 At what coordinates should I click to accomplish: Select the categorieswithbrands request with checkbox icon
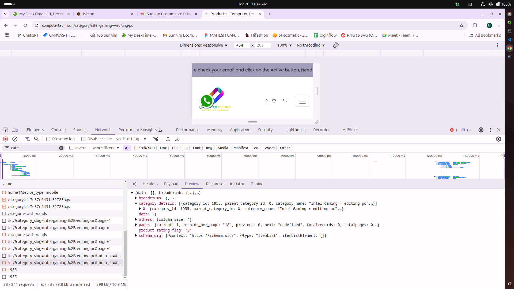tap(62, 214)
